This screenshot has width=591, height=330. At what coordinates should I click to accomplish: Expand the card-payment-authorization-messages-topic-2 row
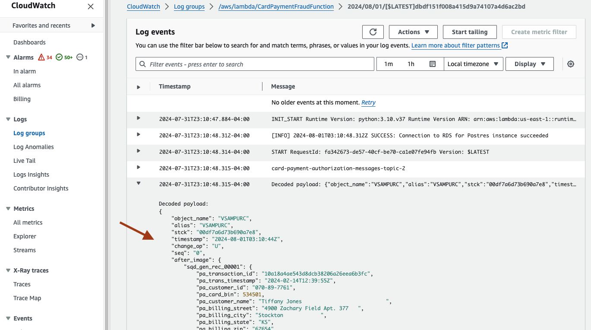click(139, 167)
